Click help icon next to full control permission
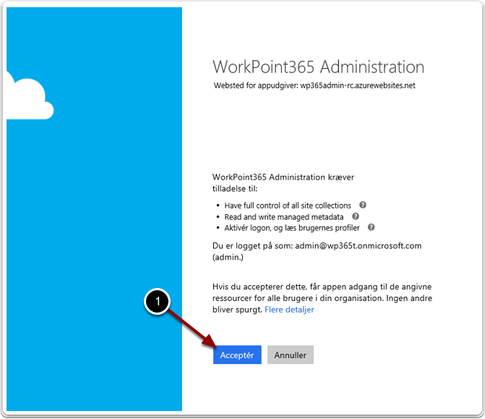This screenshot has height=419, width=485. click(x=363, y=205)
